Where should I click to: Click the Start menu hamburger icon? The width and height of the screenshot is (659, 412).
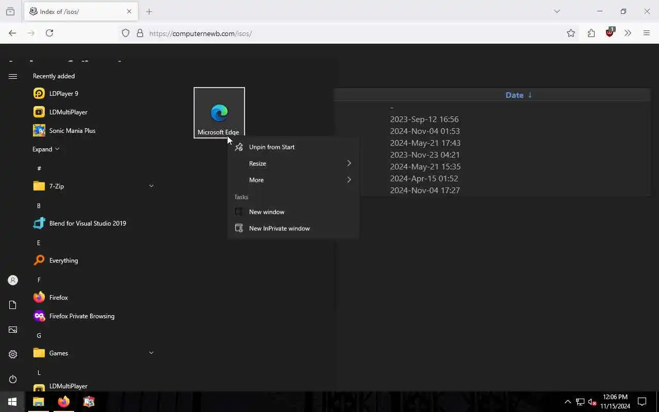[x=13, y=76]
